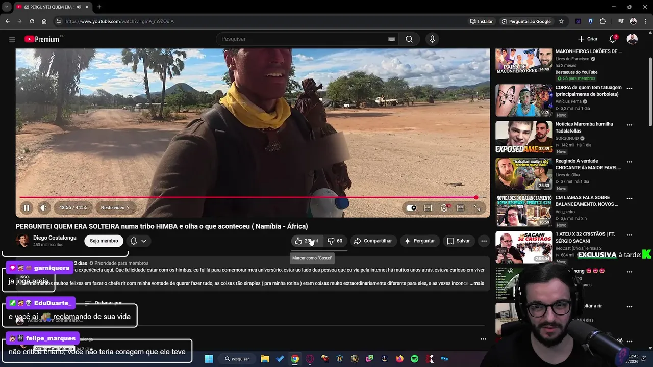Click the address bar URL

[120, 21]
